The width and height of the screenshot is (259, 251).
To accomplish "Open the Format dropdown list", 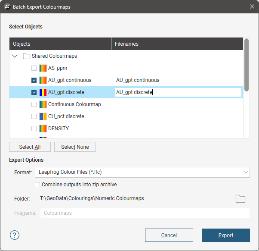I will click(x=142, y=172).
